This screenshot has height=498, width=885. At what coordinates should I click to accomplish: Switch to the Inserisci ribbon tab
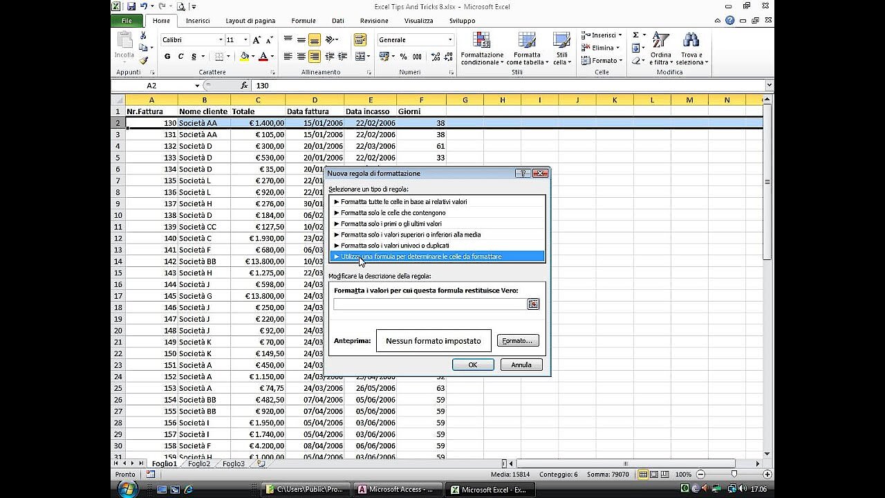click(198, 21)
